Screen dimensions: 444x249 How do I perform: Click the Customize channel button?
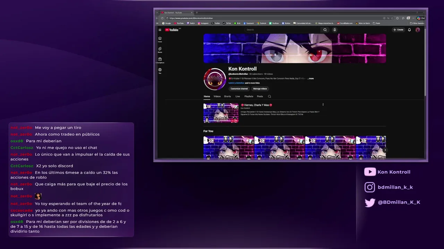[x=239, y=89]
